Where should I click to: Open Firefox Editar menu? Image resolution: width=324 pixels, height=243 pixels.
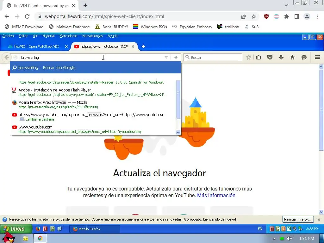click(23, 36)
